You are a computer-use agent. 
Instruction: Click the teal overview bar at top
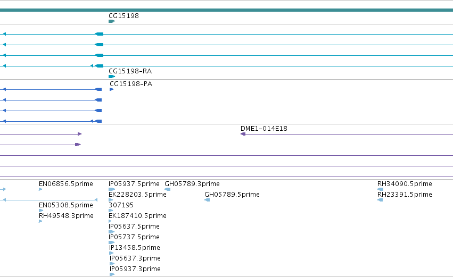[227, 10]
